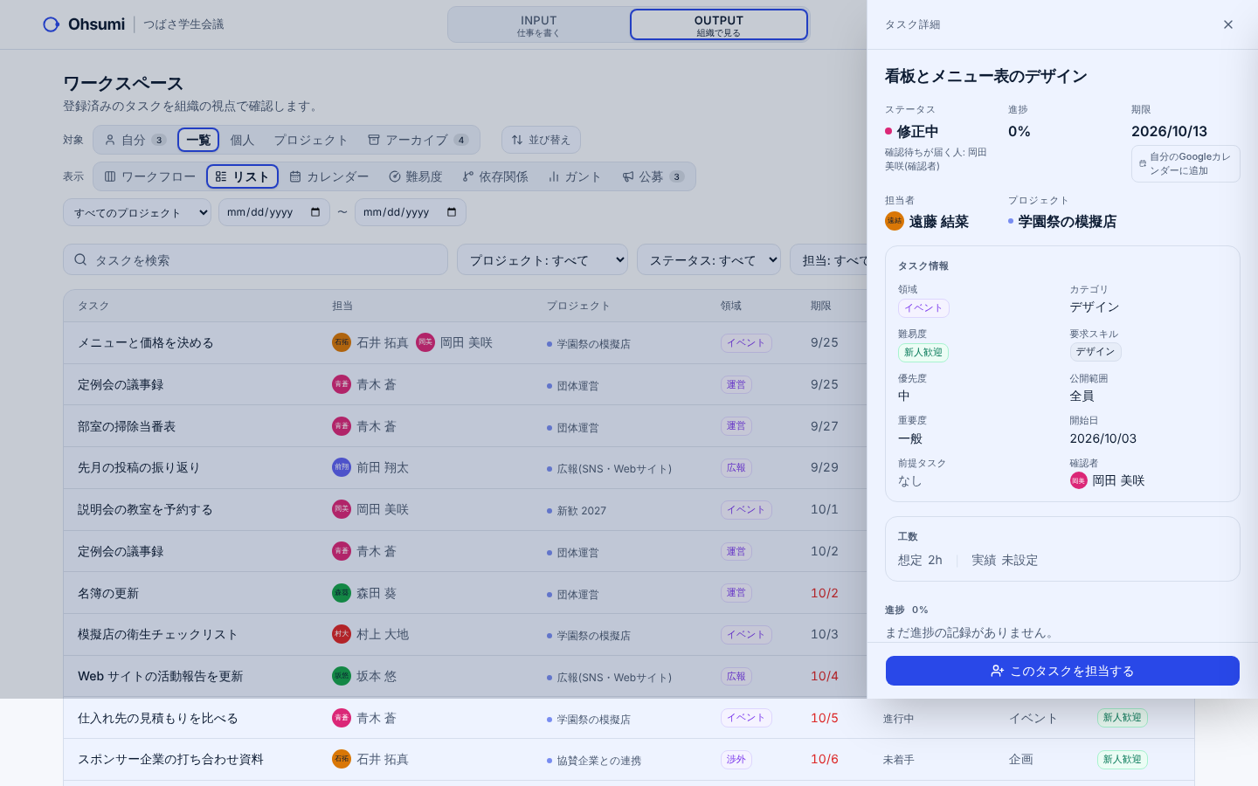This screenshot has height=786, width=1258.
Task: Open the start date picker calendar icon
Action: pos(315,212)
